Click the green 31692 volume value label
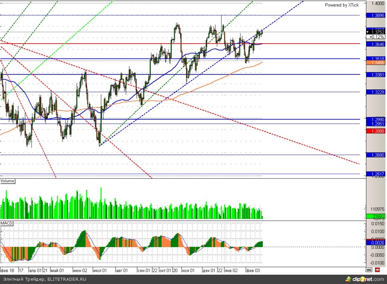The image size is (387, 284). [x=375, y=216]
